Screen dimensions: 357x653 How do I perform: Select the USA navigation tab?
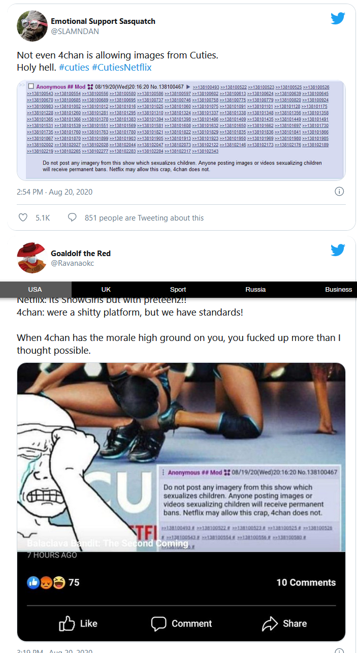(35, 289)
